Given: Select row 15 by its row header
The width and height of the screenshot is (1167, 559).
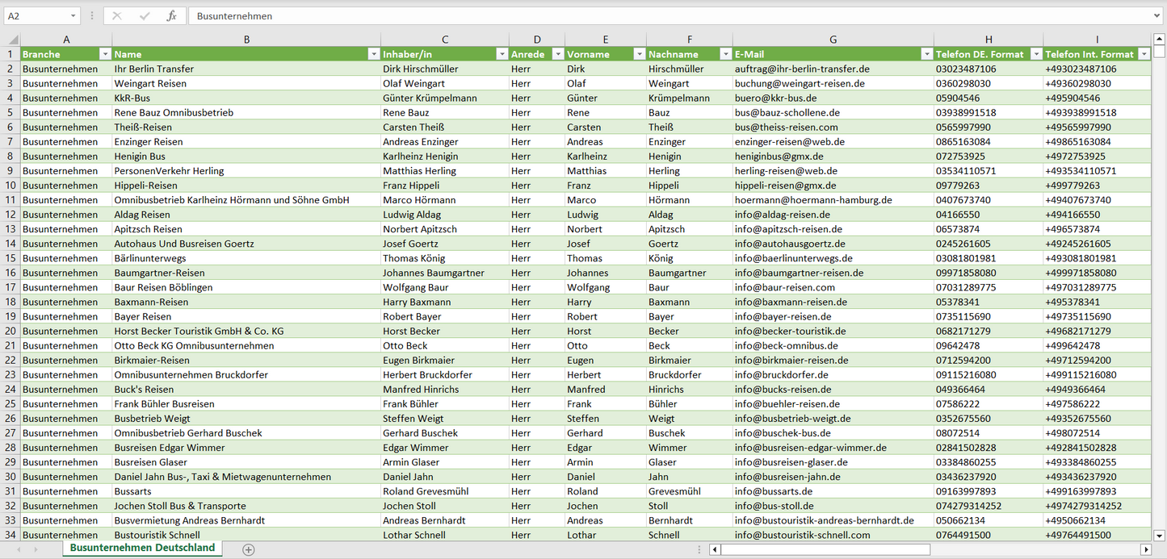Looking at the screenshot, I should (x=10, y=258).
